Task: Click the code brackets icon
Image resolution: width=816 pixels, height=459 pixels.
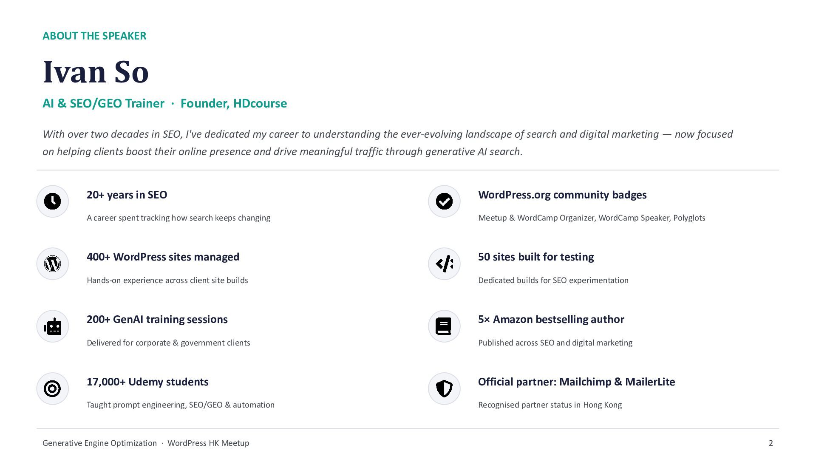Action: 444,264
